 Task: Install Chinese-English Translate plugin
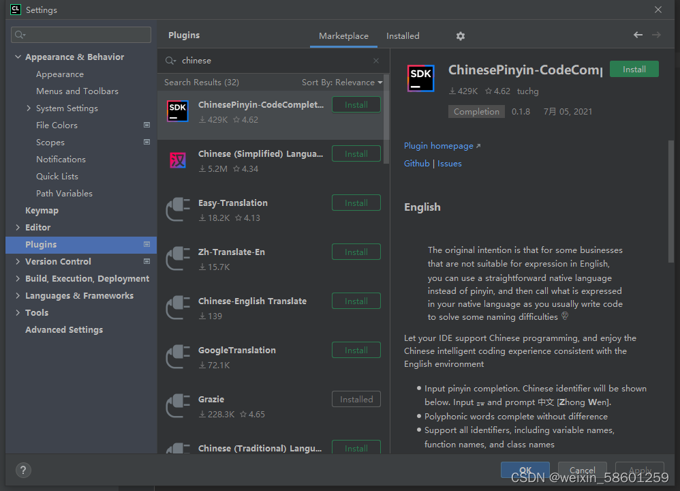click(x=356, y=301)
